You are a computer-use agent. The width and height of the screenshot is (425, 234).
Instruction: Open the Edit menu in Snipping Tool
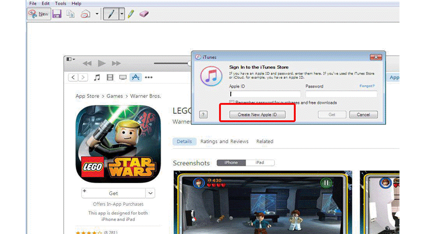(x=45, y=3)
